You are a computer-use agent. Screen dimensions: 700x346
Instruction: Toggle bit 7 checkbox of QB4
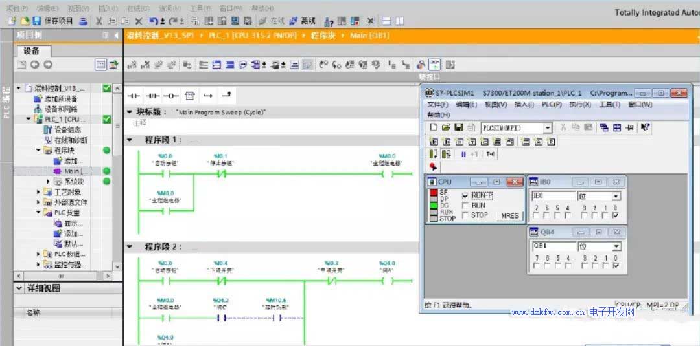coord(536,266)
